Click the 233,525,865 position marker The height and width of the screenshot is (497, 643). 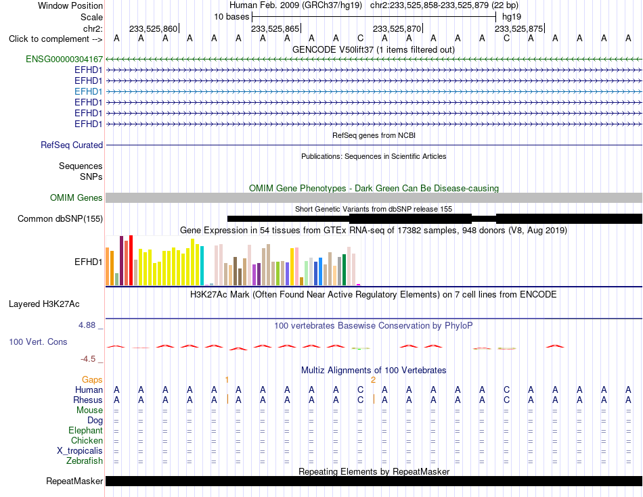coord(275,28)
